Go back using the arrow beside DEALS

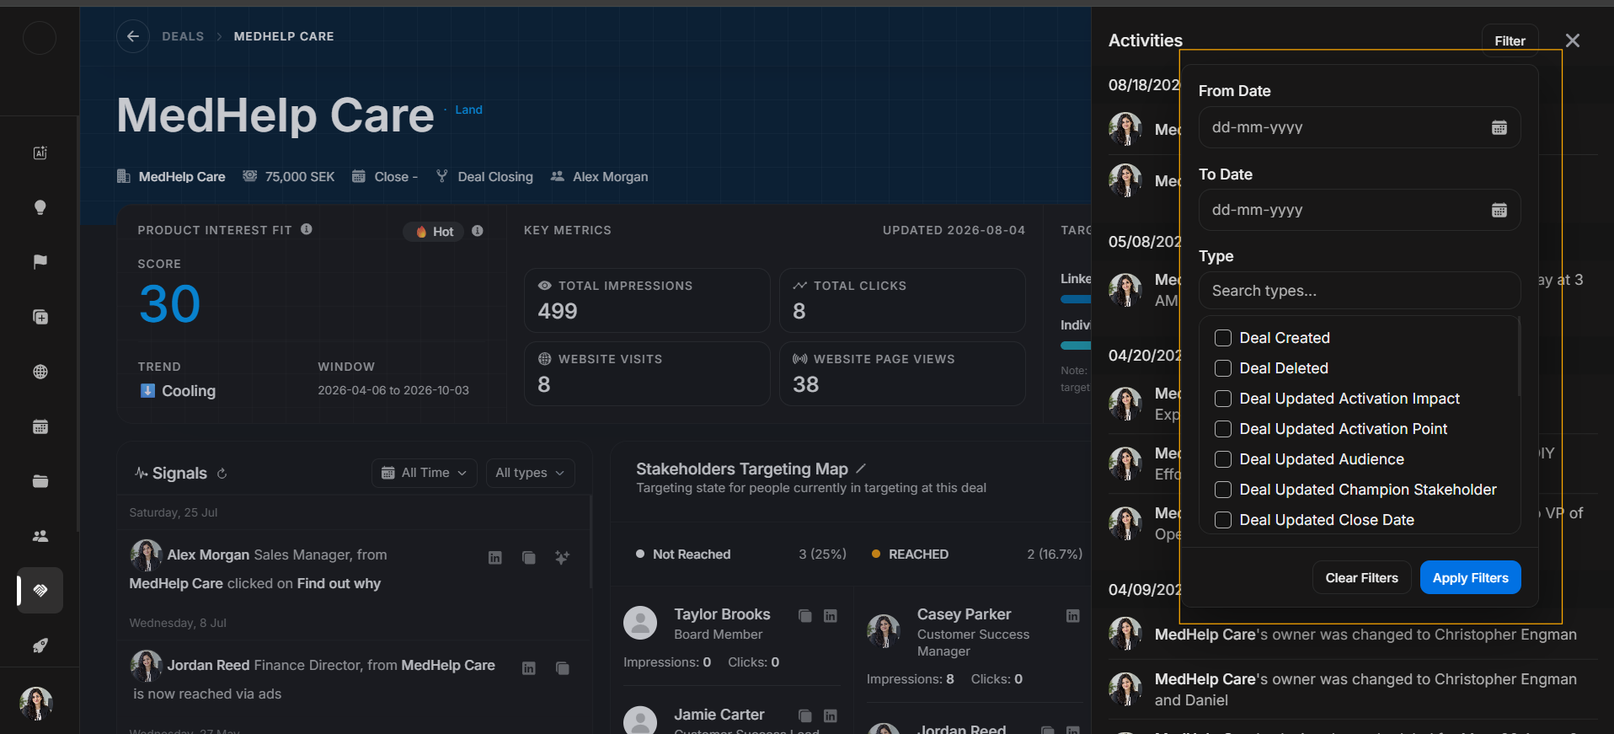132,36
